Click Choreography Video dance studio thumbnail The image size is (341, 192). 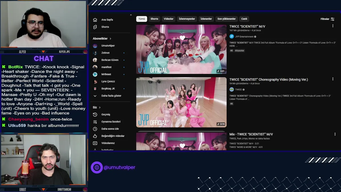click(181, 102)
